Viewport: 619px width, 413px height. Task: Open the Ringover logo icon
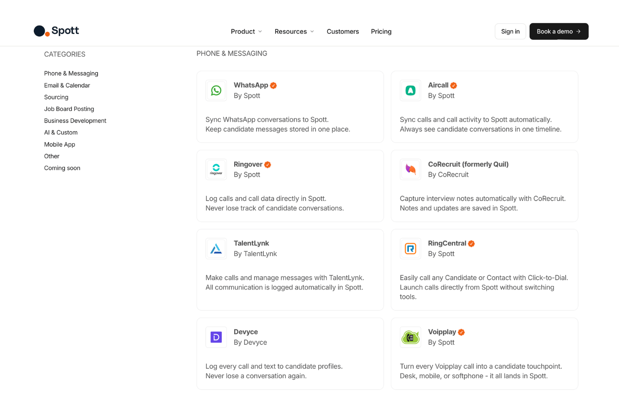(216, 169)
